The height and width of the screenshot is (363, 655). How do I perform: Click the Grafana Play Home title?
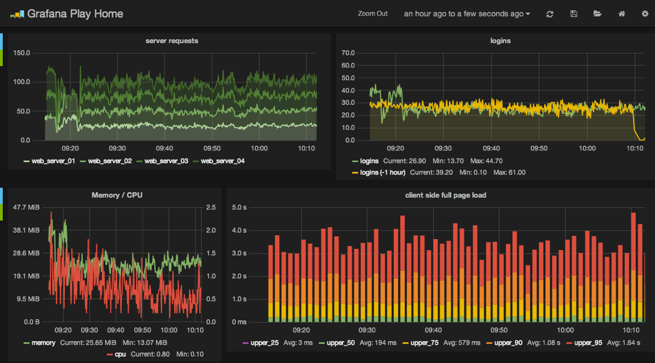click(x=75, y=13)
